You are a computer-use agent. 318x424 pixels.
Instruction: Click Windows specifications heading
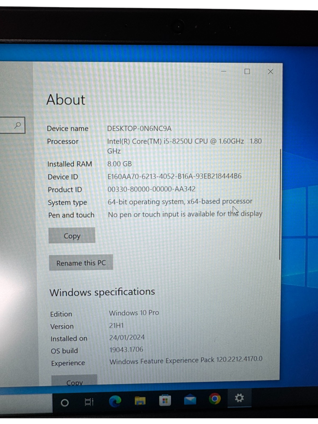102,292
